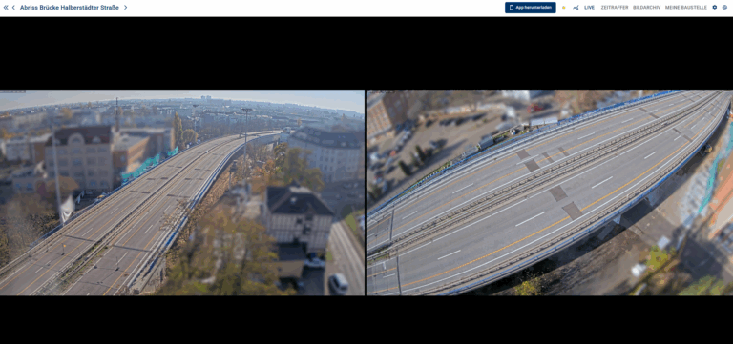This screenshot has height=344, width=733.
Task: Click the yellow weather sun icon
Action: (563, 8)
